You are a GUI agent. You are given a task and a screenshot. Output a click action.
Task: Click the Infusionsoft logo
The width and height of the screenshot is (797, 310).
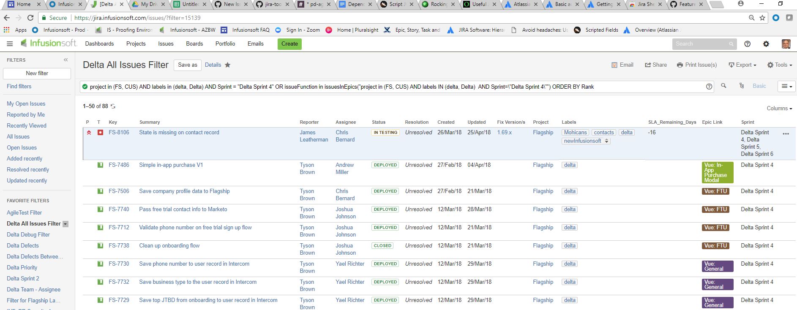pyautogui.click(x=49, y=44)
